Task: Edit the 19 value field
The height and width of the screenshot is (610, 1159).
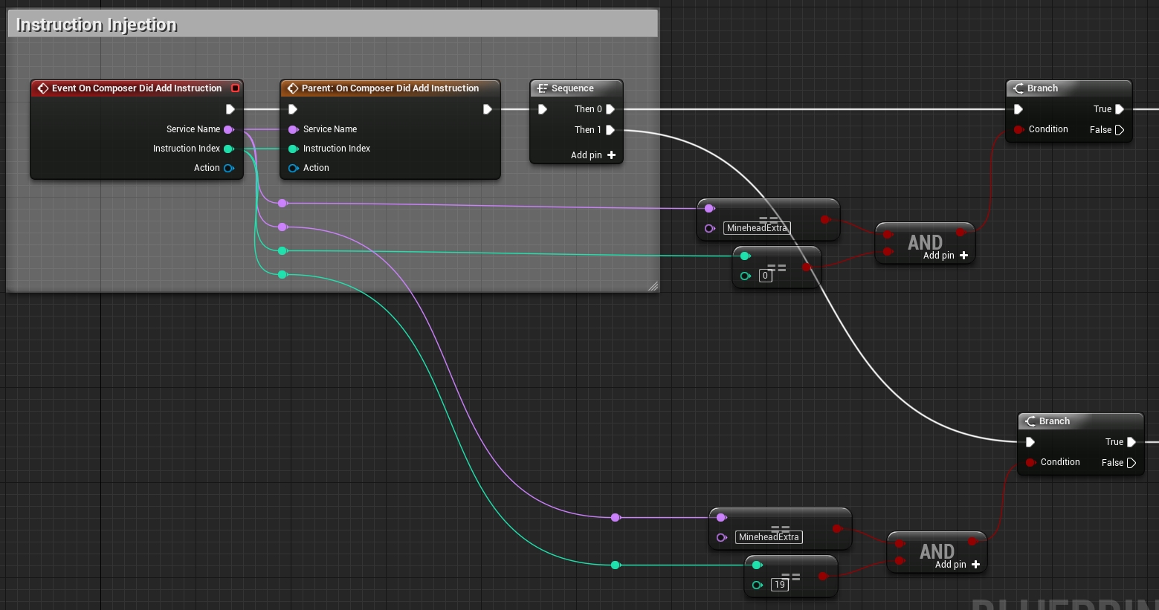Action: coord(780,585)
